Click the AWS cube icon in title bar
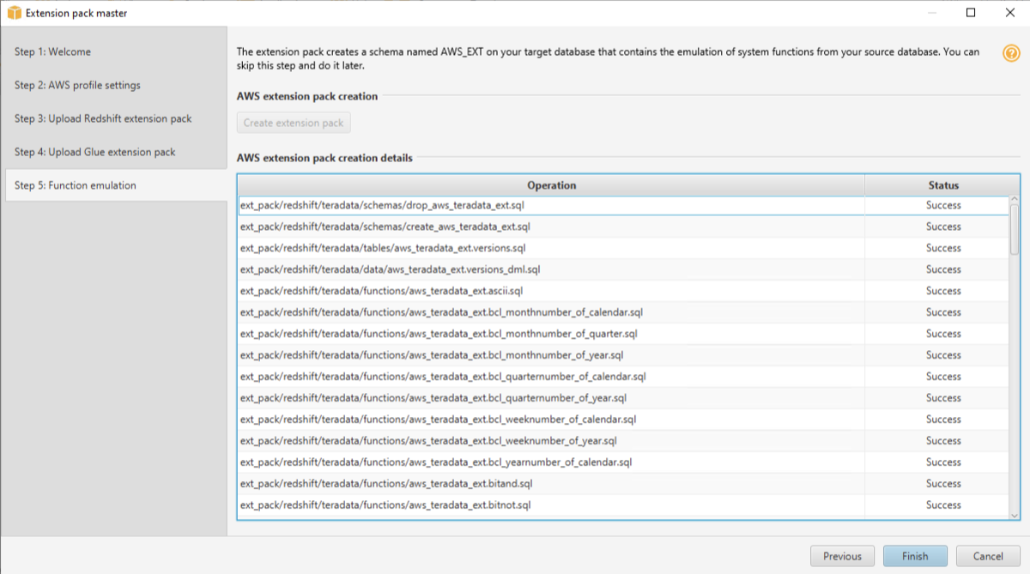This screenshot has height=574, width=1030. [13, 13]
